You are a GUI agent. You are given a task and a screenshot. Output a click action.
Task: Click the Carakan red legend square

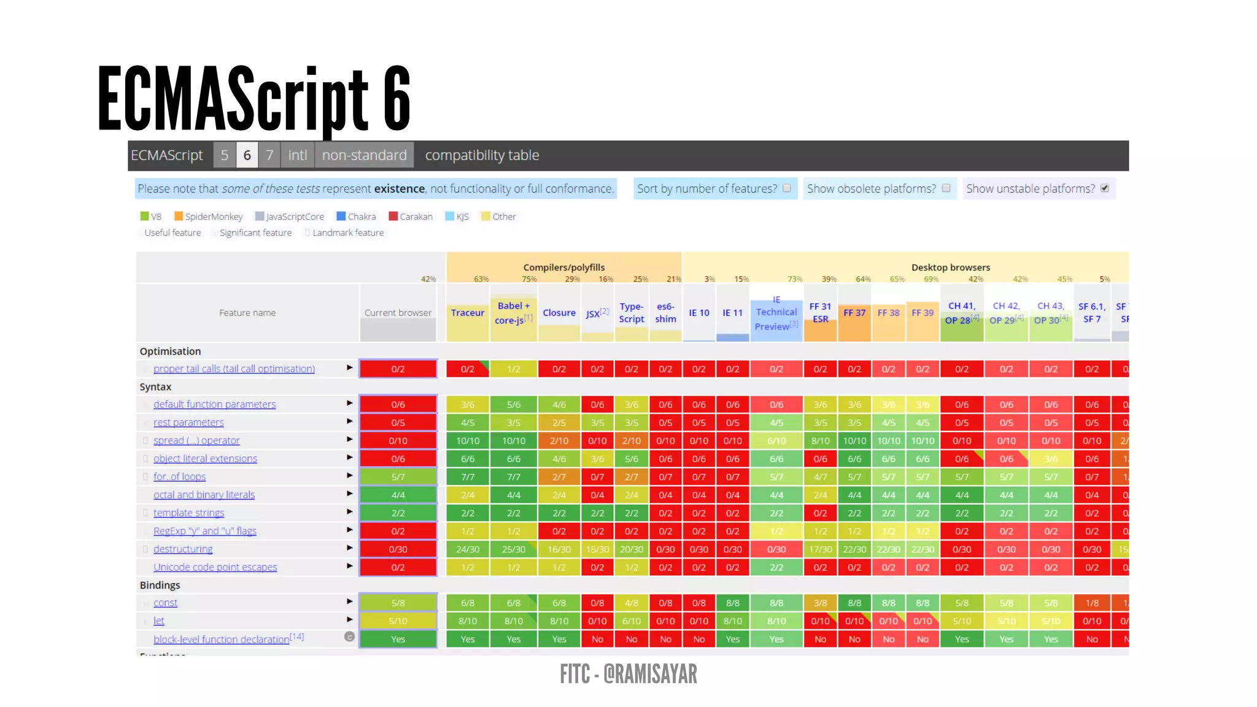[x=393, y=216]
